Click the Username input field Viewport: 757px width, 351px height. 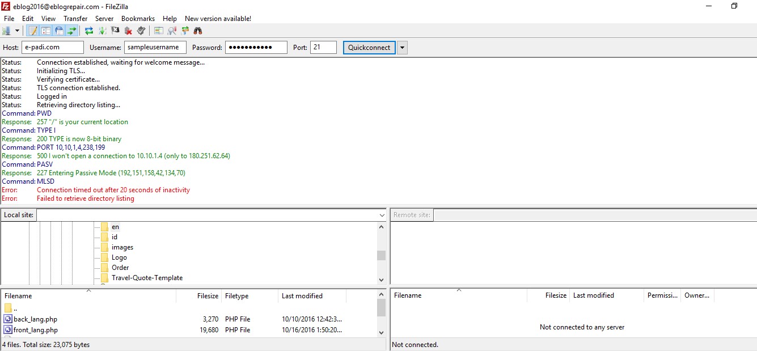[155, 48]
